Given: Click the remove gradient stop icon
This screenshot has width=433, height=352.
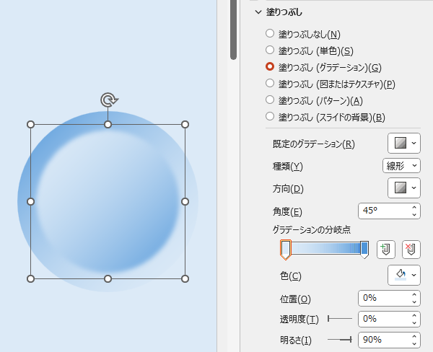Looking at the screenshot, I should pos(411,250).
